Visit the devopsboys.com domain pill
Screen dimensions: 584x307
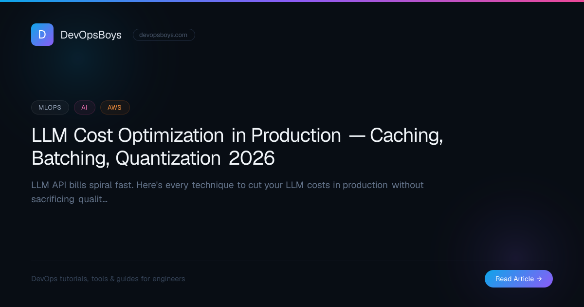(164, 35)
